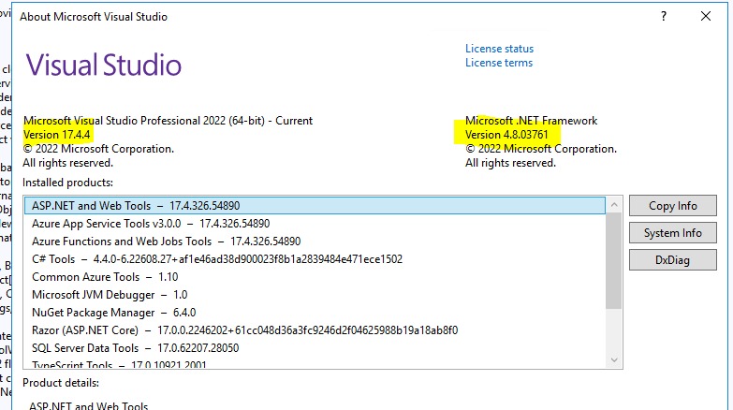The height and width of the screenshot is (410, 733).
Task: Click the Copy Info button
Action: pyautogui.click(x=672, y=206)
